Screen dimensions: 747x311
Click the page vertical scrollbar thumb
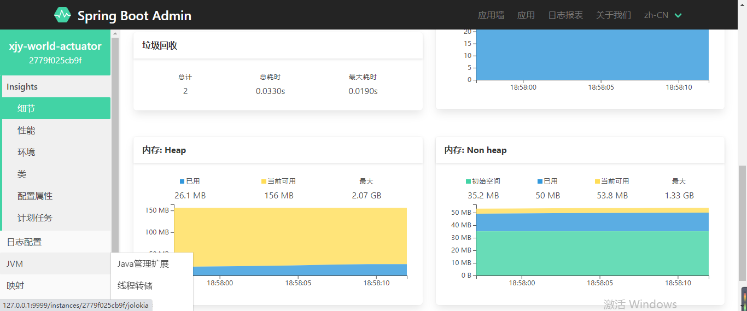pyautogui.click(x=743, y=224)
